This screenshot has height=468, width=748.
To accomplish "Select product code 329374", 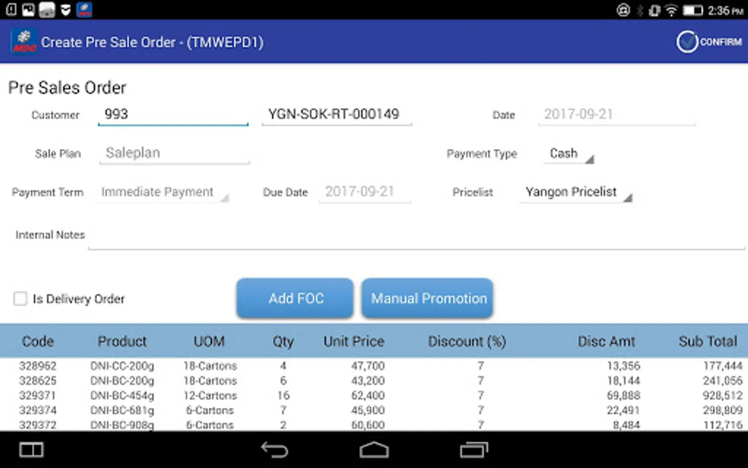I will [37, 410].
